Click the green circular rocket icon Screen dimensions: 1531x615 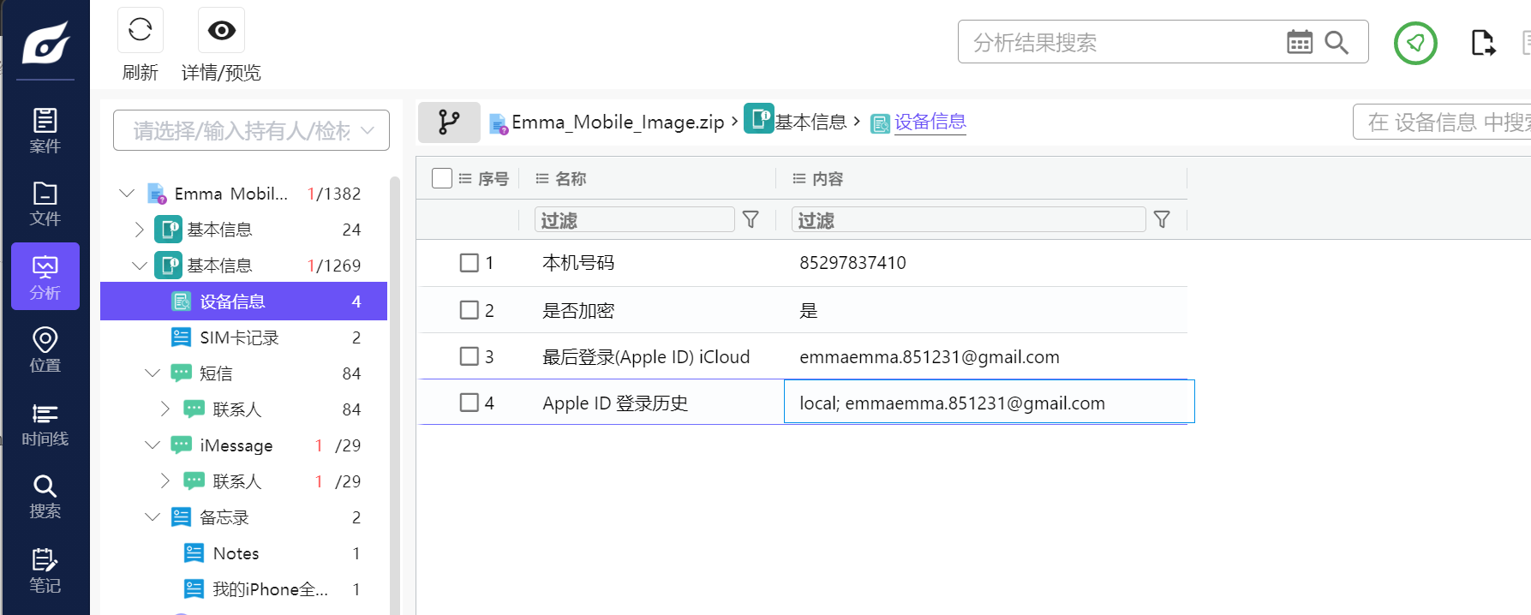coord(1415,43)
